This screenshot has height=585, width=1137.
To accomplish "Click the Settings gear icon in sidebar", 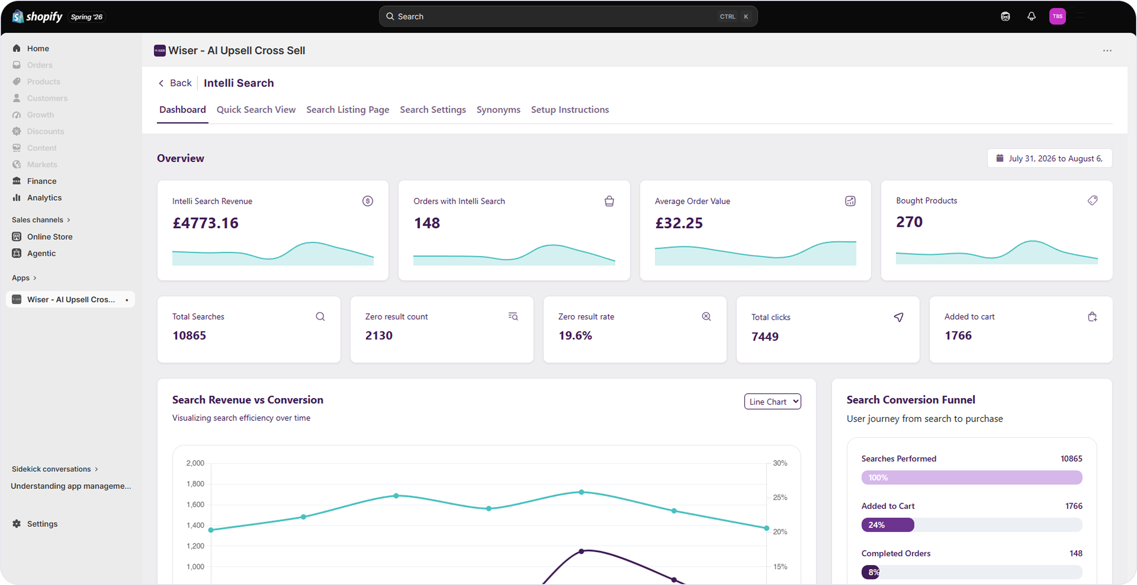I will [17, 524].
